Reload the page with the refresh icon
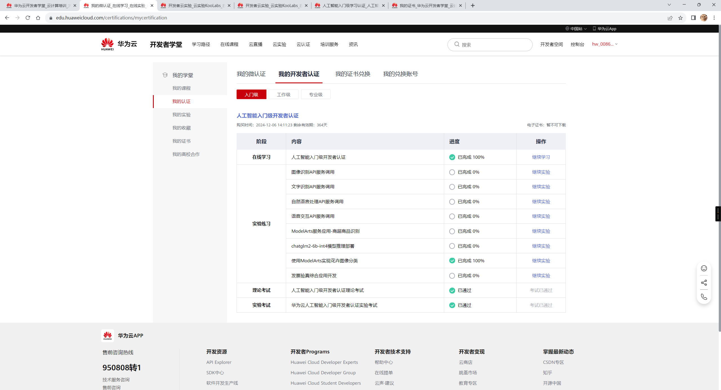This screenshot has width=721, height=390. coord(28,18)
